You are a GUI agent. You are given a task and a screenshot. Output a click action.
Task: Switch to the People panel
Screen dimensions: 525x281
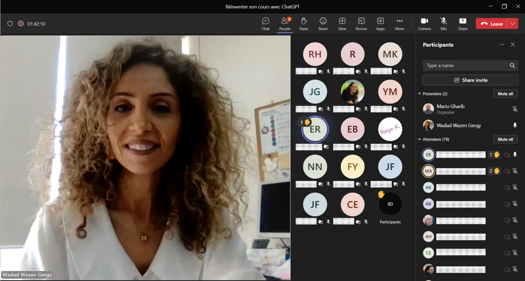tap(285, 24)
